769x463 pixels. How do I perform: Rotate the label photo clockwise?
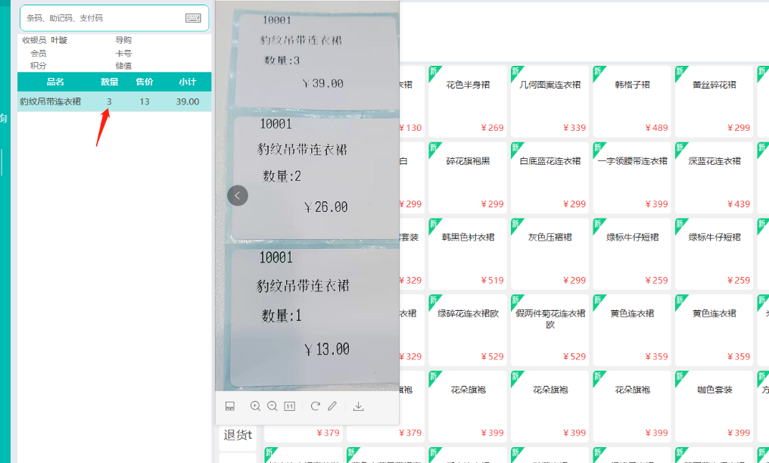316,406
